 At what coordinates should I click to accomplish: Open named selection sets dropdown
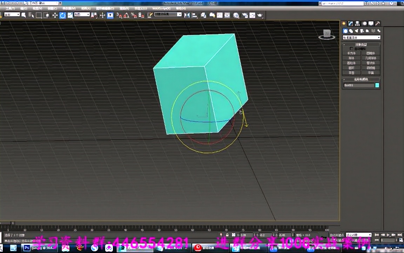pos(168,14)
